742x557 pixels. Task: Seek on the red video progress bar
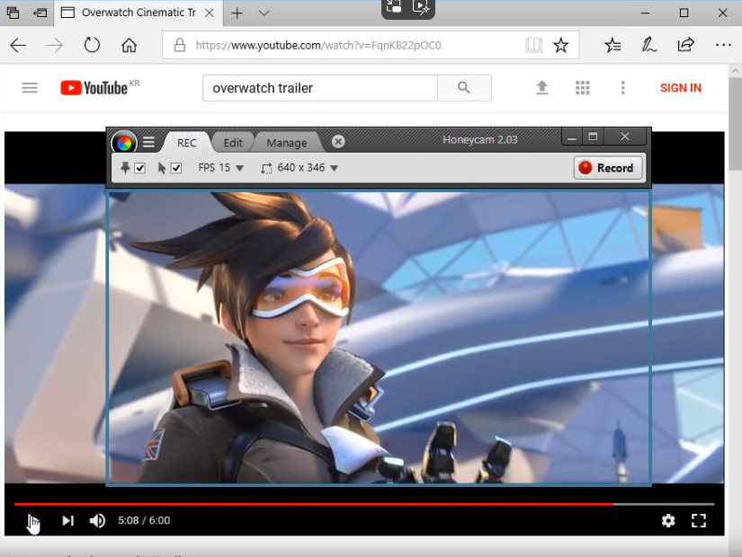click(364, 505)
